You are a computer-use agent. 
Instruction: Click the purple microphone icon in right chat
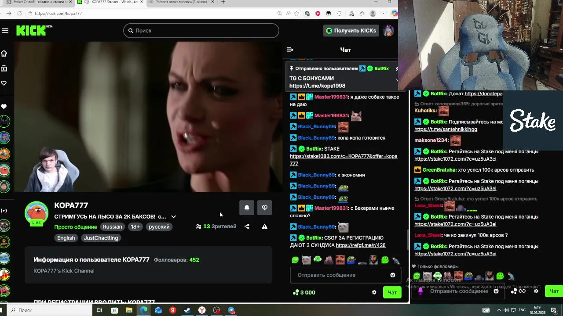[x=420, y=291]
